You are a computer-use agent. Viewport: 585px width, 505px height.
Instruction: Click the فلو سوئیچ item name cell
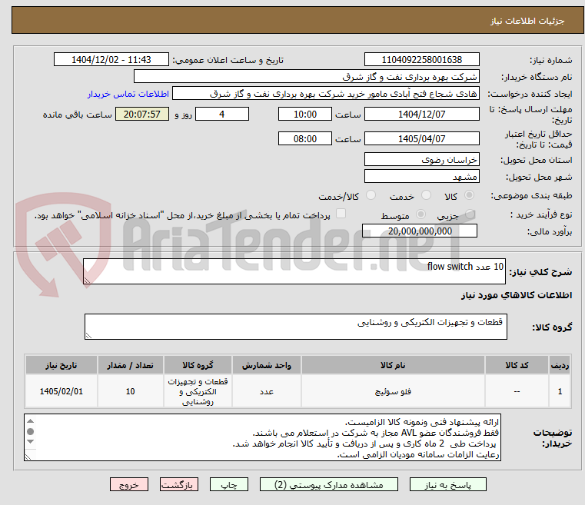click(393, 391)
